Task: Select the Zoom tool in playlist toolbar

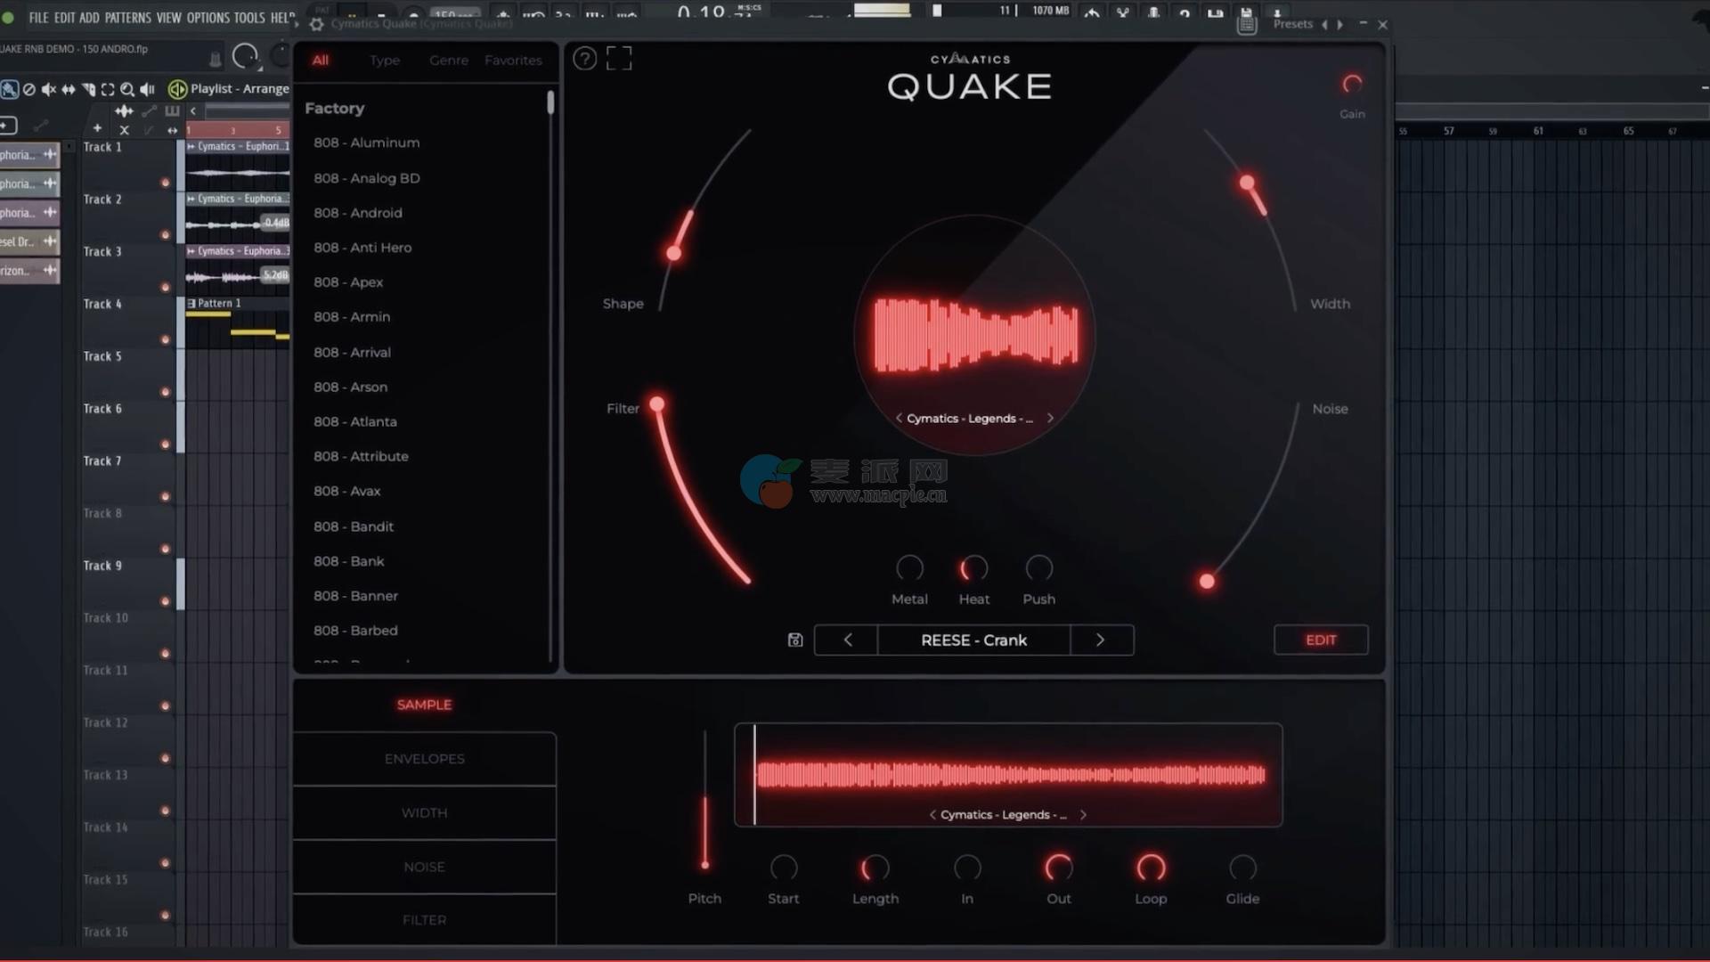Action: [x=127, y=89]
